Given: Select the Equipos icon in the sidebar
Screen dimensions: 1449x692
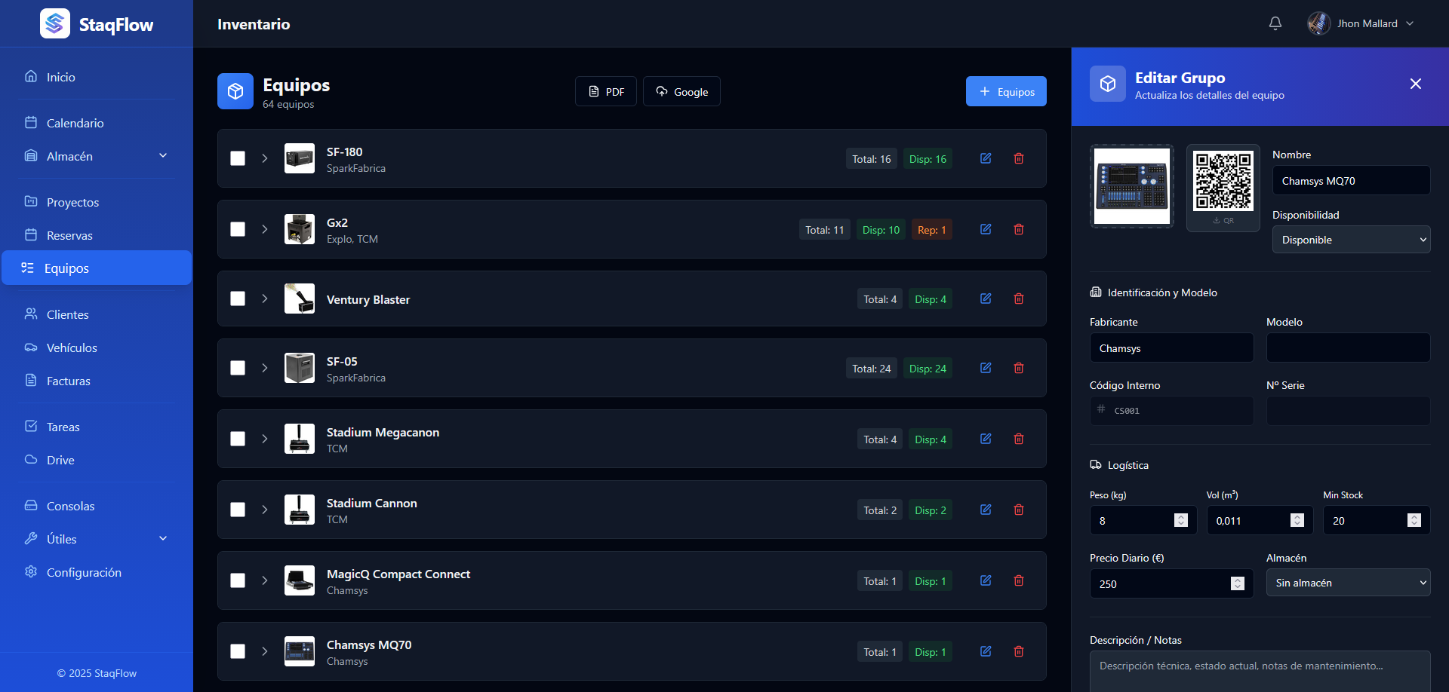Looking at the screenshot, I should (x=31, y=268).
